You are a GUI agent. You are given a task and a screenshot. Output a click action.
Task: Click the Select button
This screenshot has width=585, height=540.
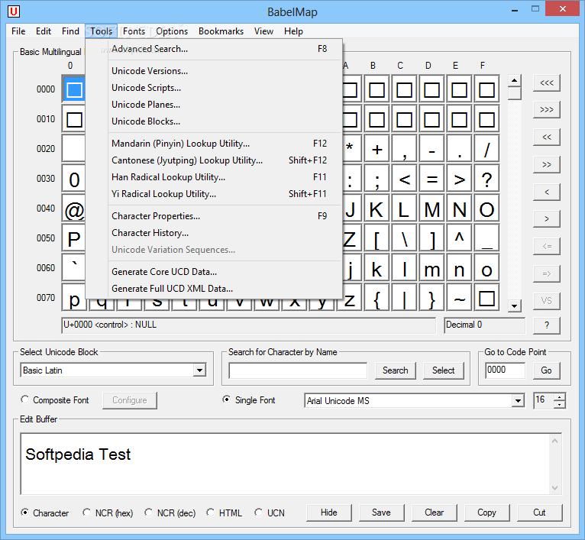point(444,370)
